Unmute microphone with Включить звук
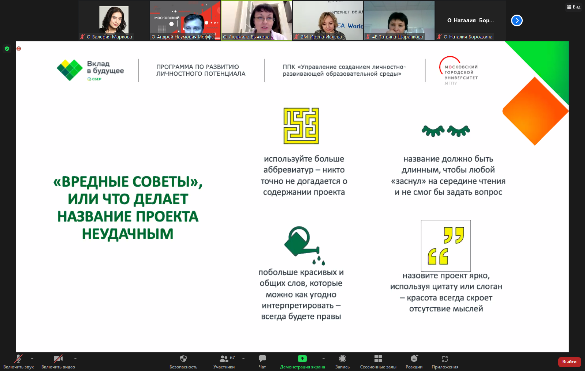The width and height of the screenshot is (585, 371). [x=18, y=361]
